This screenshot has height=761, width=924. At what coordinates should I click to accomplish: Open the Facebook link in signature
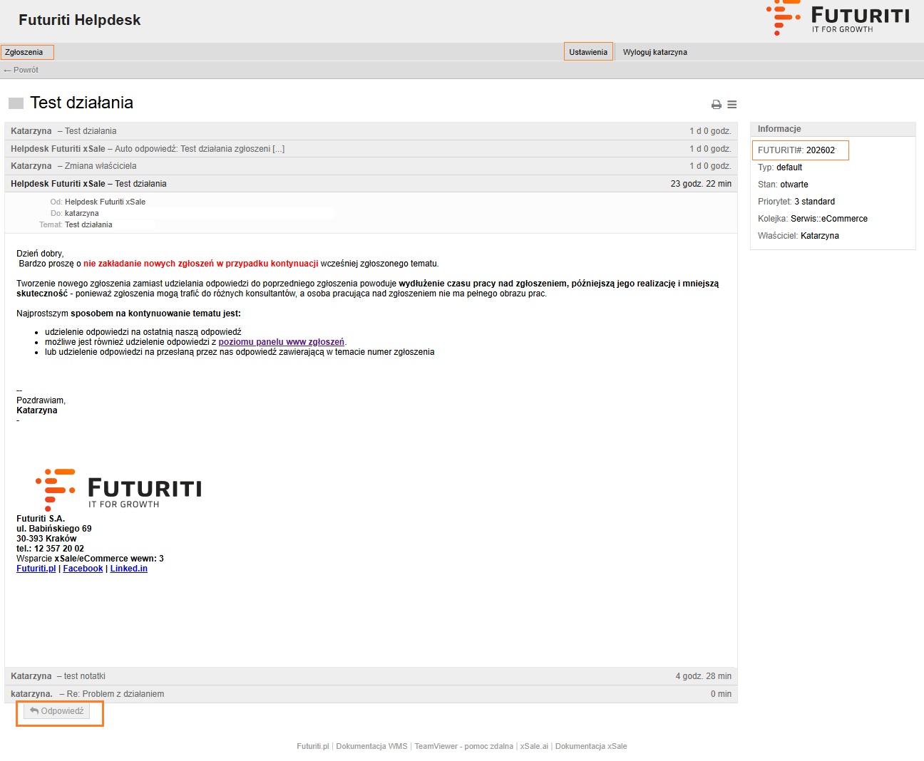tap(83, 569)
